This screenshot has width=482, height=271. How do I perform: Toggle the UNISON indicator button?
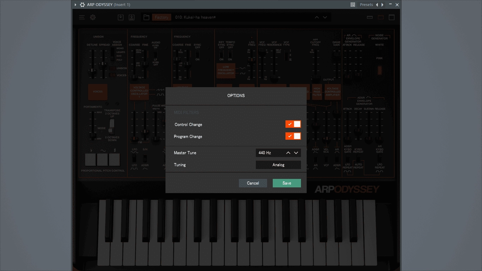(x=112, y=68)
